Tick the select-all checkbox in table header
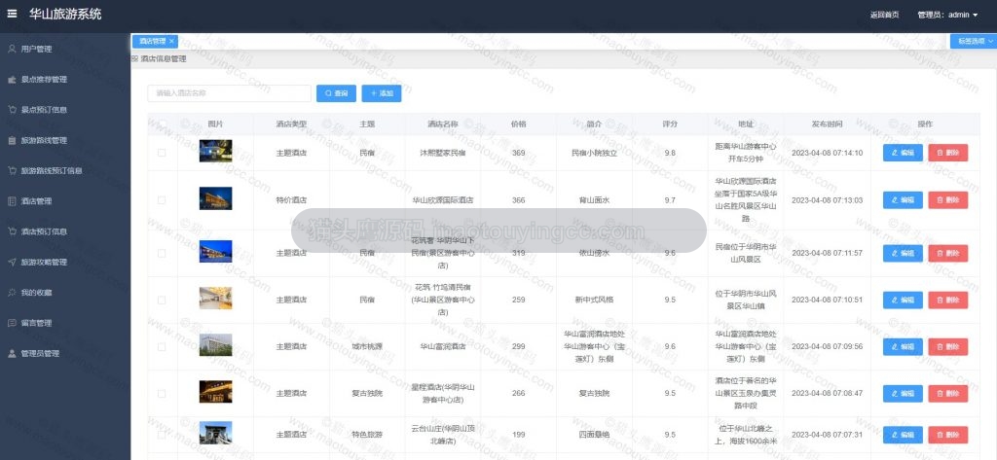The width and height of the screenshot is (997, 460). click(x=162, y=124)
